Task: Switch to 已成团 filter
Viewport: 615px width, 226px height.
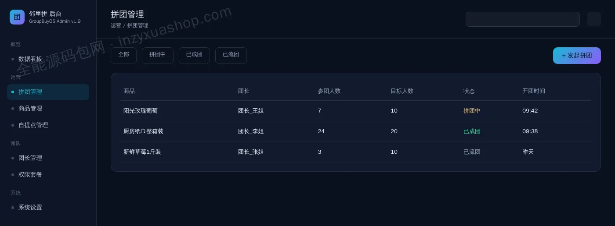Action: click(194, 56)
